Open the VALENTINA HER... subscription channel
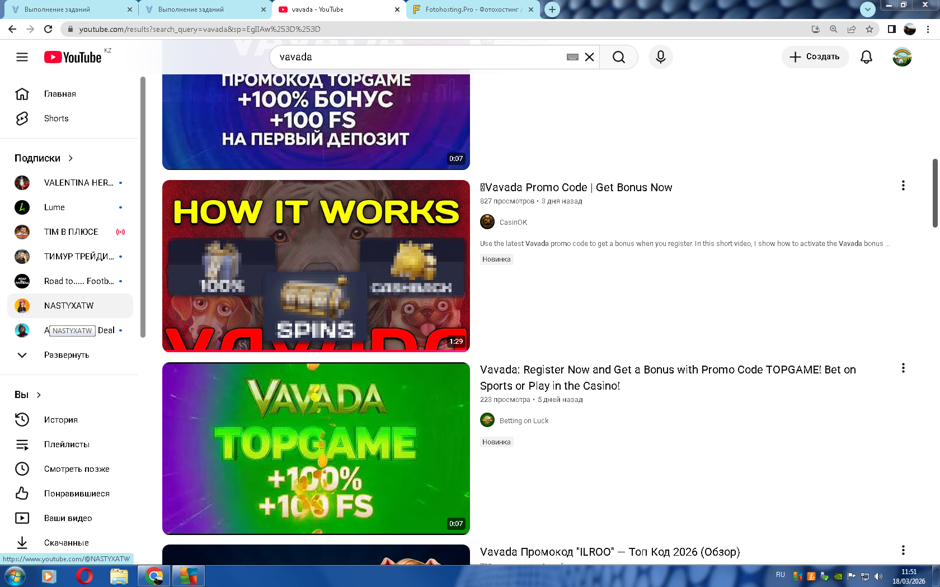940x587 pixels. 70,183
